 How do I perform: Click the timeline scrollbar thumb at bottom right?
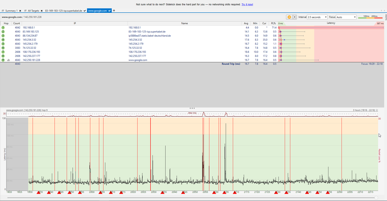pos(376,198)
